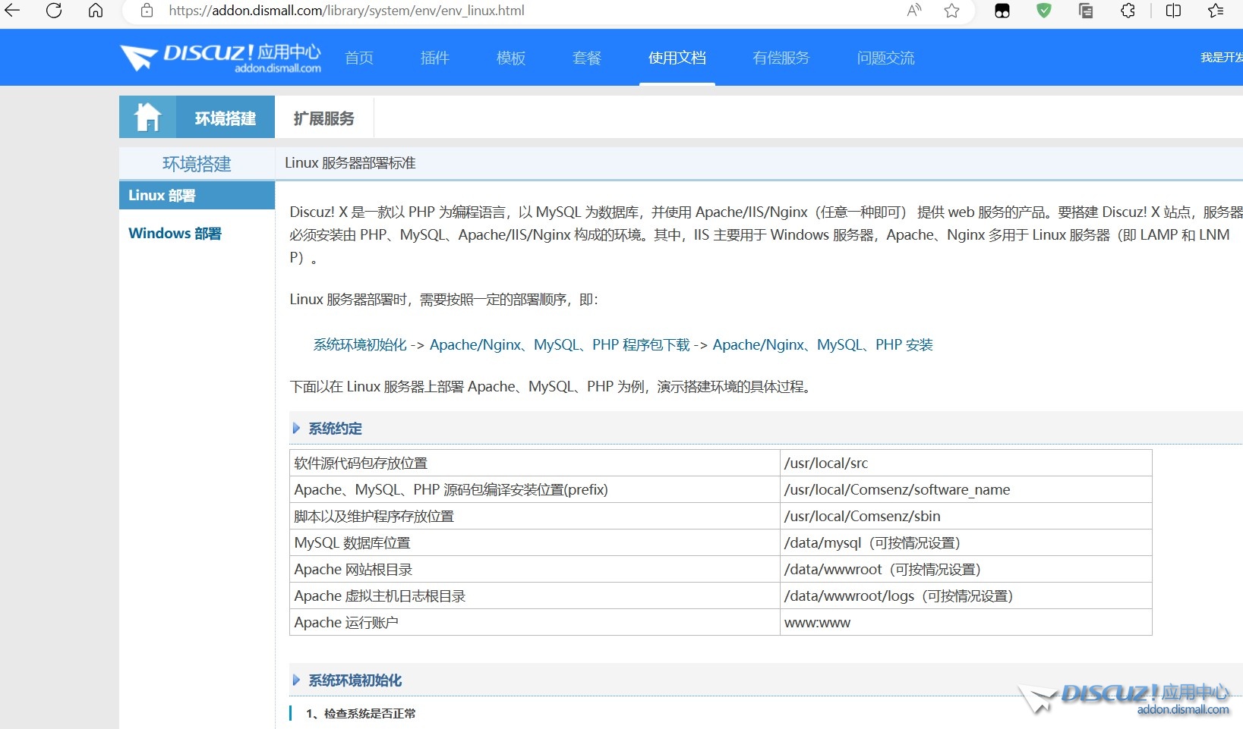Switch to the 环境搭建 tab
The height and width of the screenshot is (729, 1243).
(226, 118)
